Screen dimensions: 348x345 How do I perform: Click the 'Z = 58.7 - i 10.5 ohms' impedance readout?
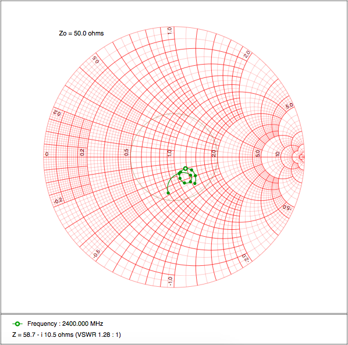tap(42, 335)
